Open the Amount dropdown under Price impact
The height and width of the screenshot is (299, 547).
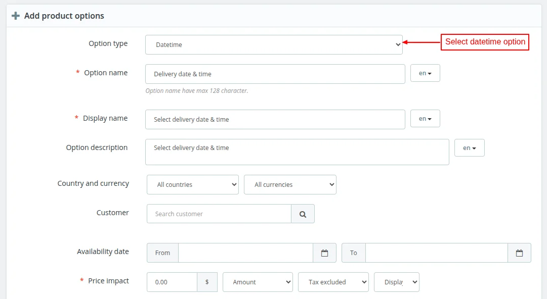tap(258, 282)
